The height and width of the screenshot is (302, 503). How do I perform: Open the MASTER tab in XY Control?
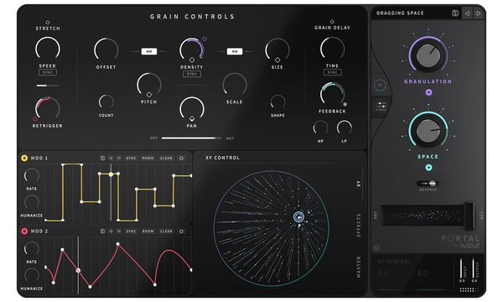(359, 267)
